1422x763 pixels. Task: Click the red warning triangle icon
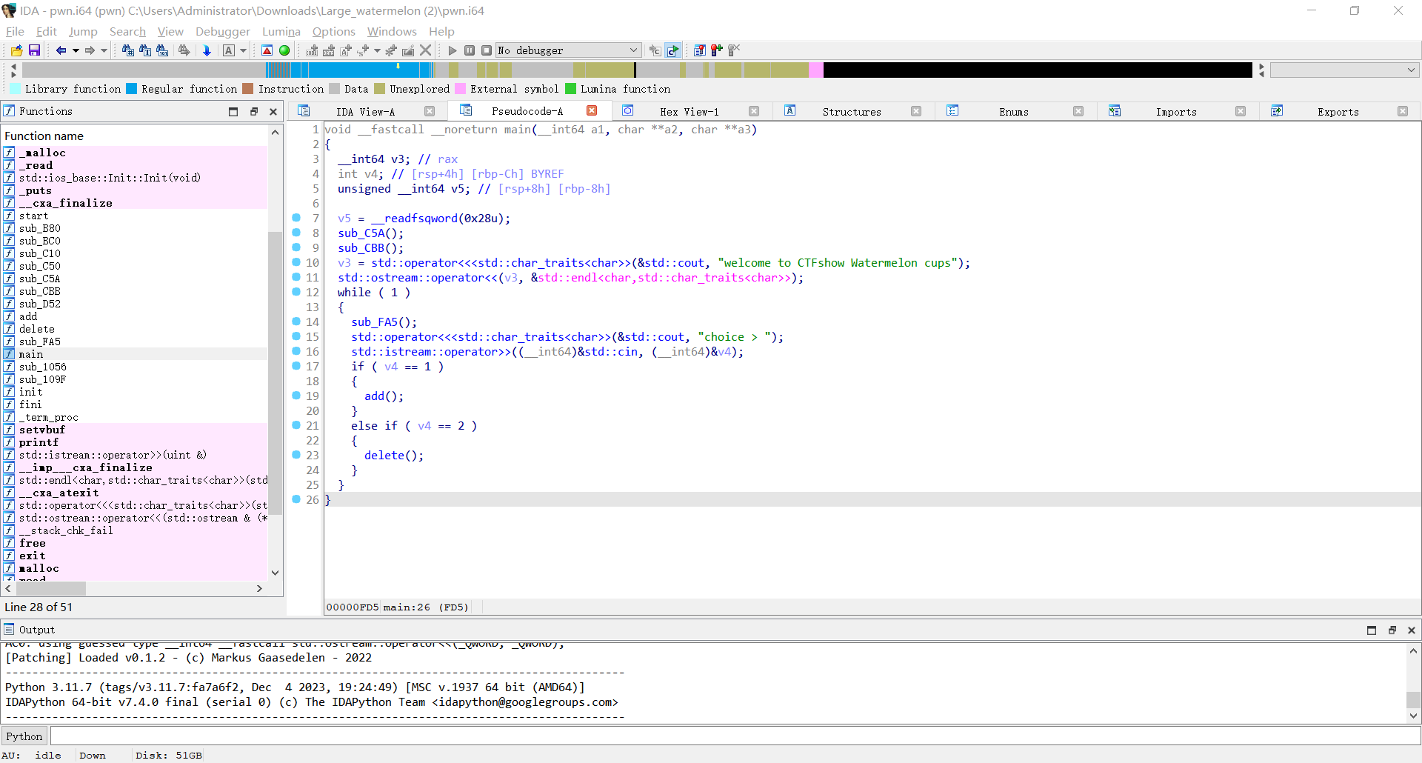[267, 50]
